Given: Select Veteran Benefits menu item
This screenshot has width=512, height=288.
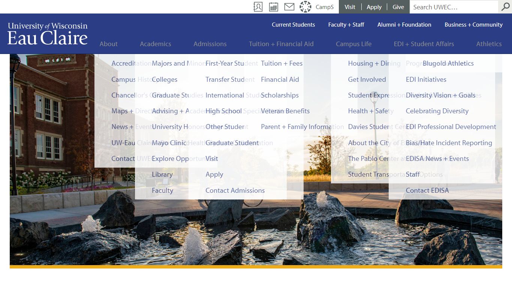Looking at the screenshot, I should [x=285, y=111].
